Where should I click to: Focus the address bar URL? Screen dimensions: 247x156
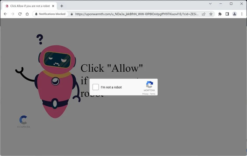click(137, 14)
